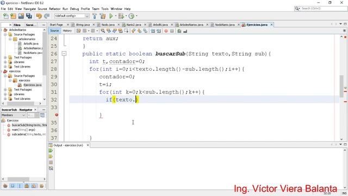Click the search magnifier icon in Search box
This screenshot has height=196, width=348.
pos(297,9)
